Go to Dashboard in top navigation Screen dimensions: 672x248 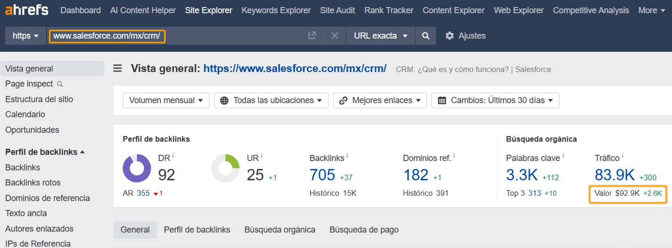80,10
